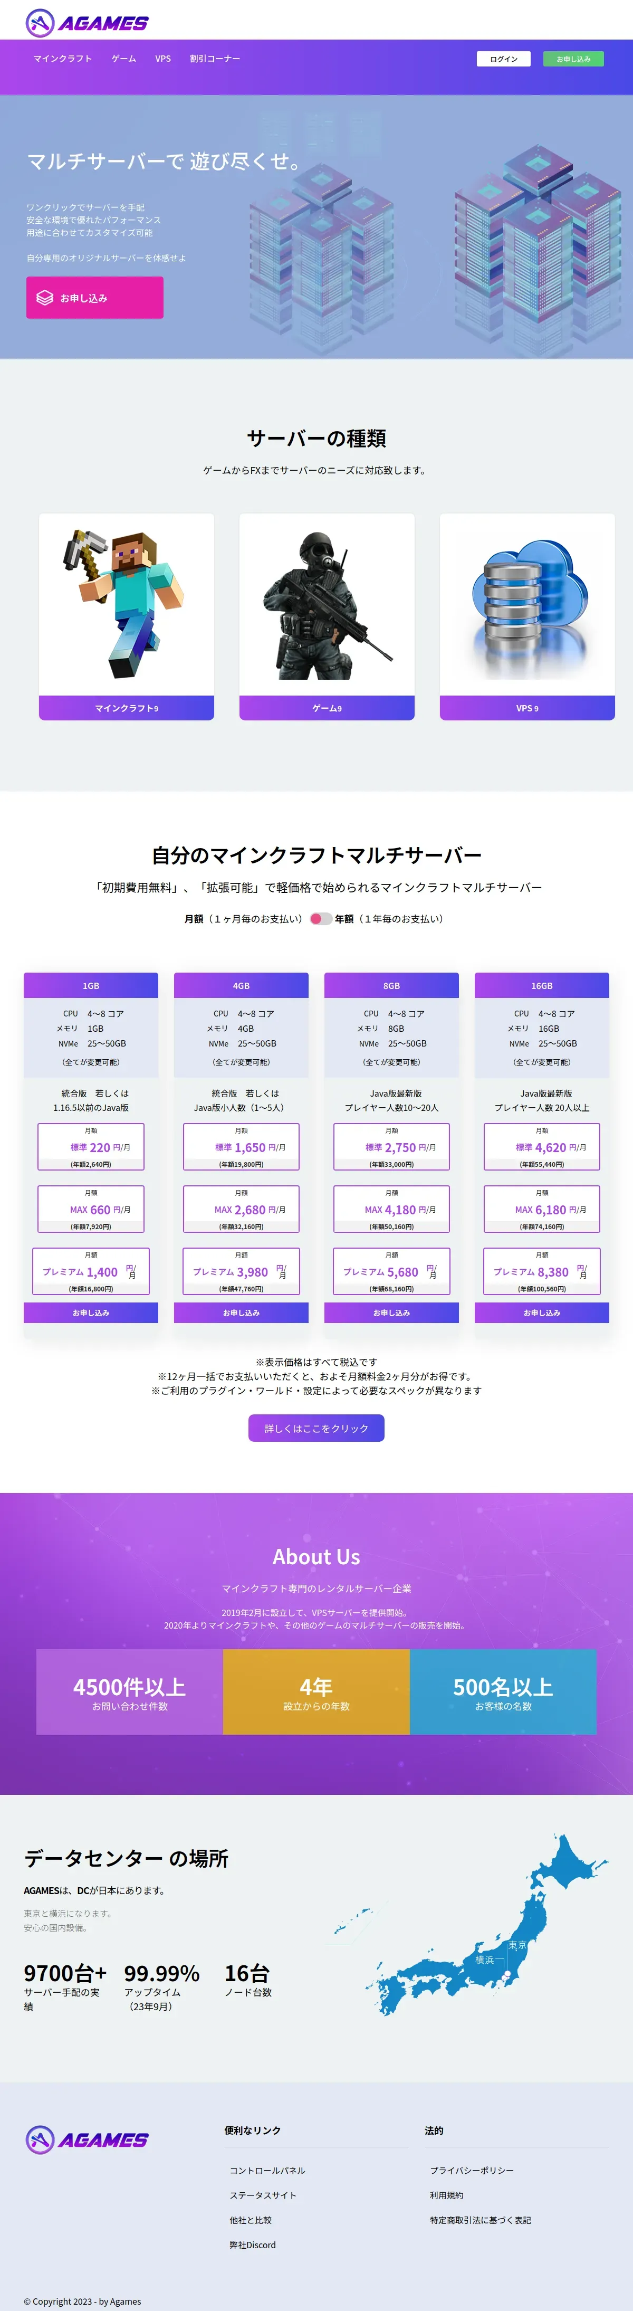Click the AGAMES logo in footer

[87, 2139]
